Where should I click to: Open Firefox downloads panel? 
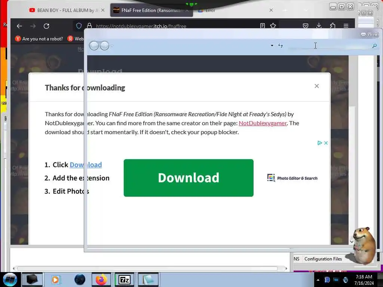point(319,26)
